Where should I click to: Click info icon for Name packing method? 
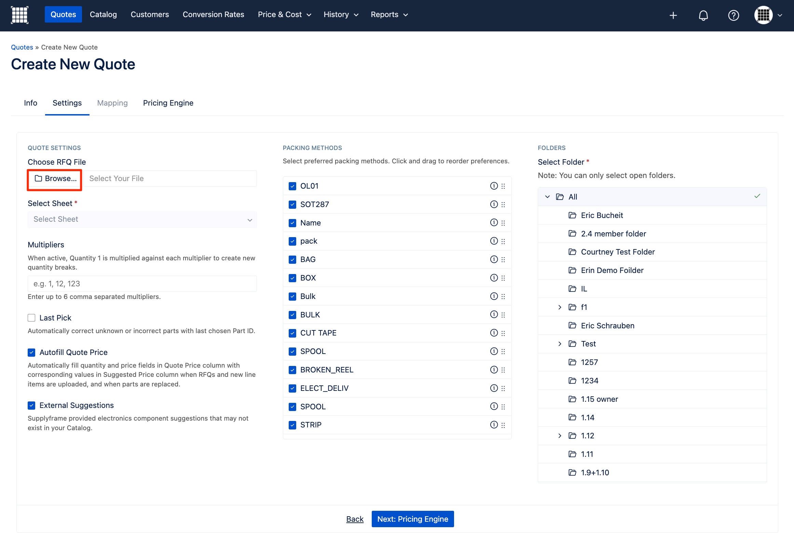[494, 222]
